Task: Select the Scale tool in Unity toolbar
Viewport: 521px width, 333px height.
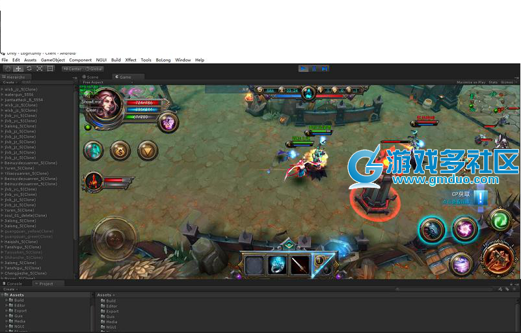Action: (x=40, y=69)
